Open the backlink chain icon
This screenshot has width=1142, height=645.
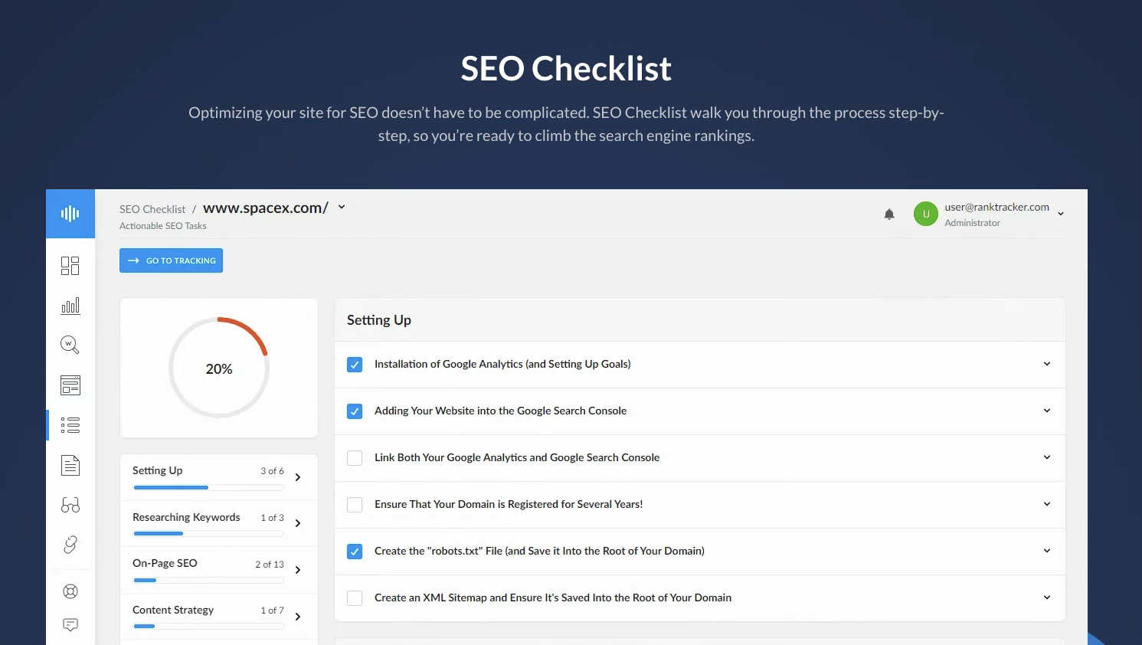(70, 545)
